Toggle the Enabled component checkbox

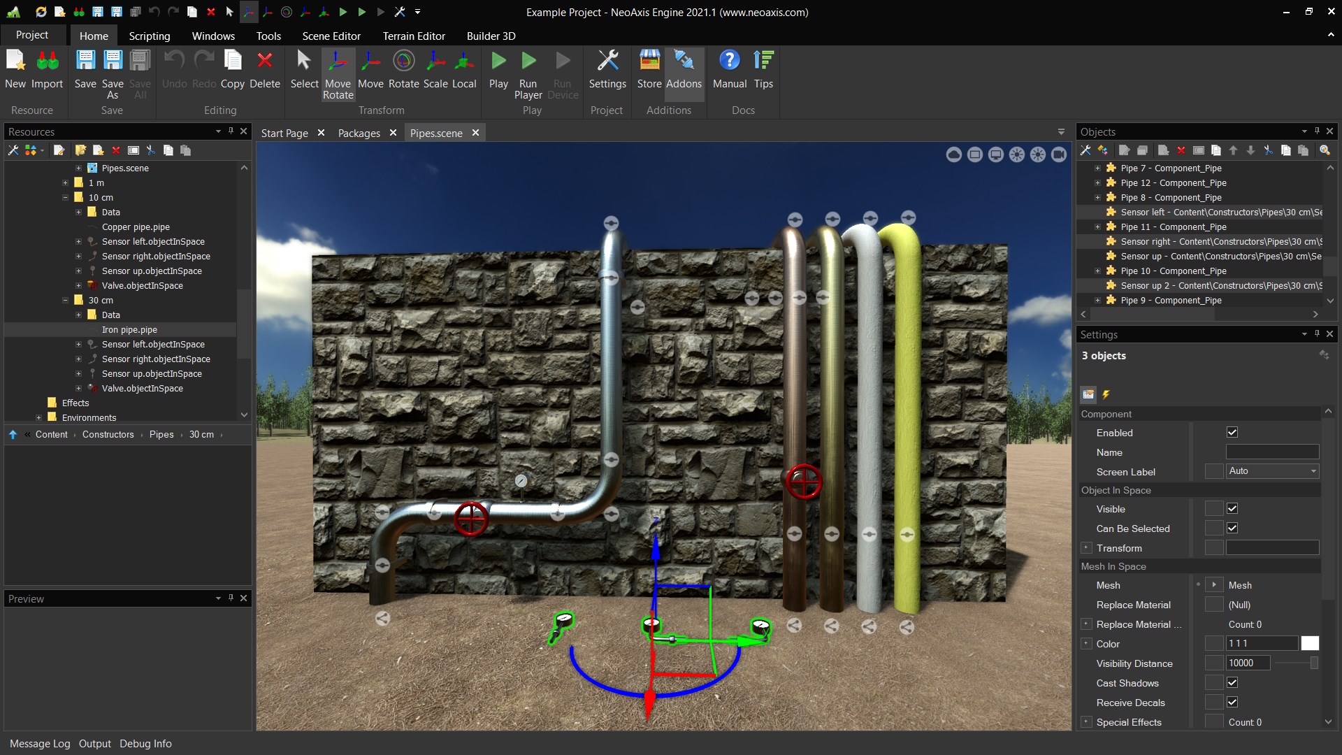1232,432
